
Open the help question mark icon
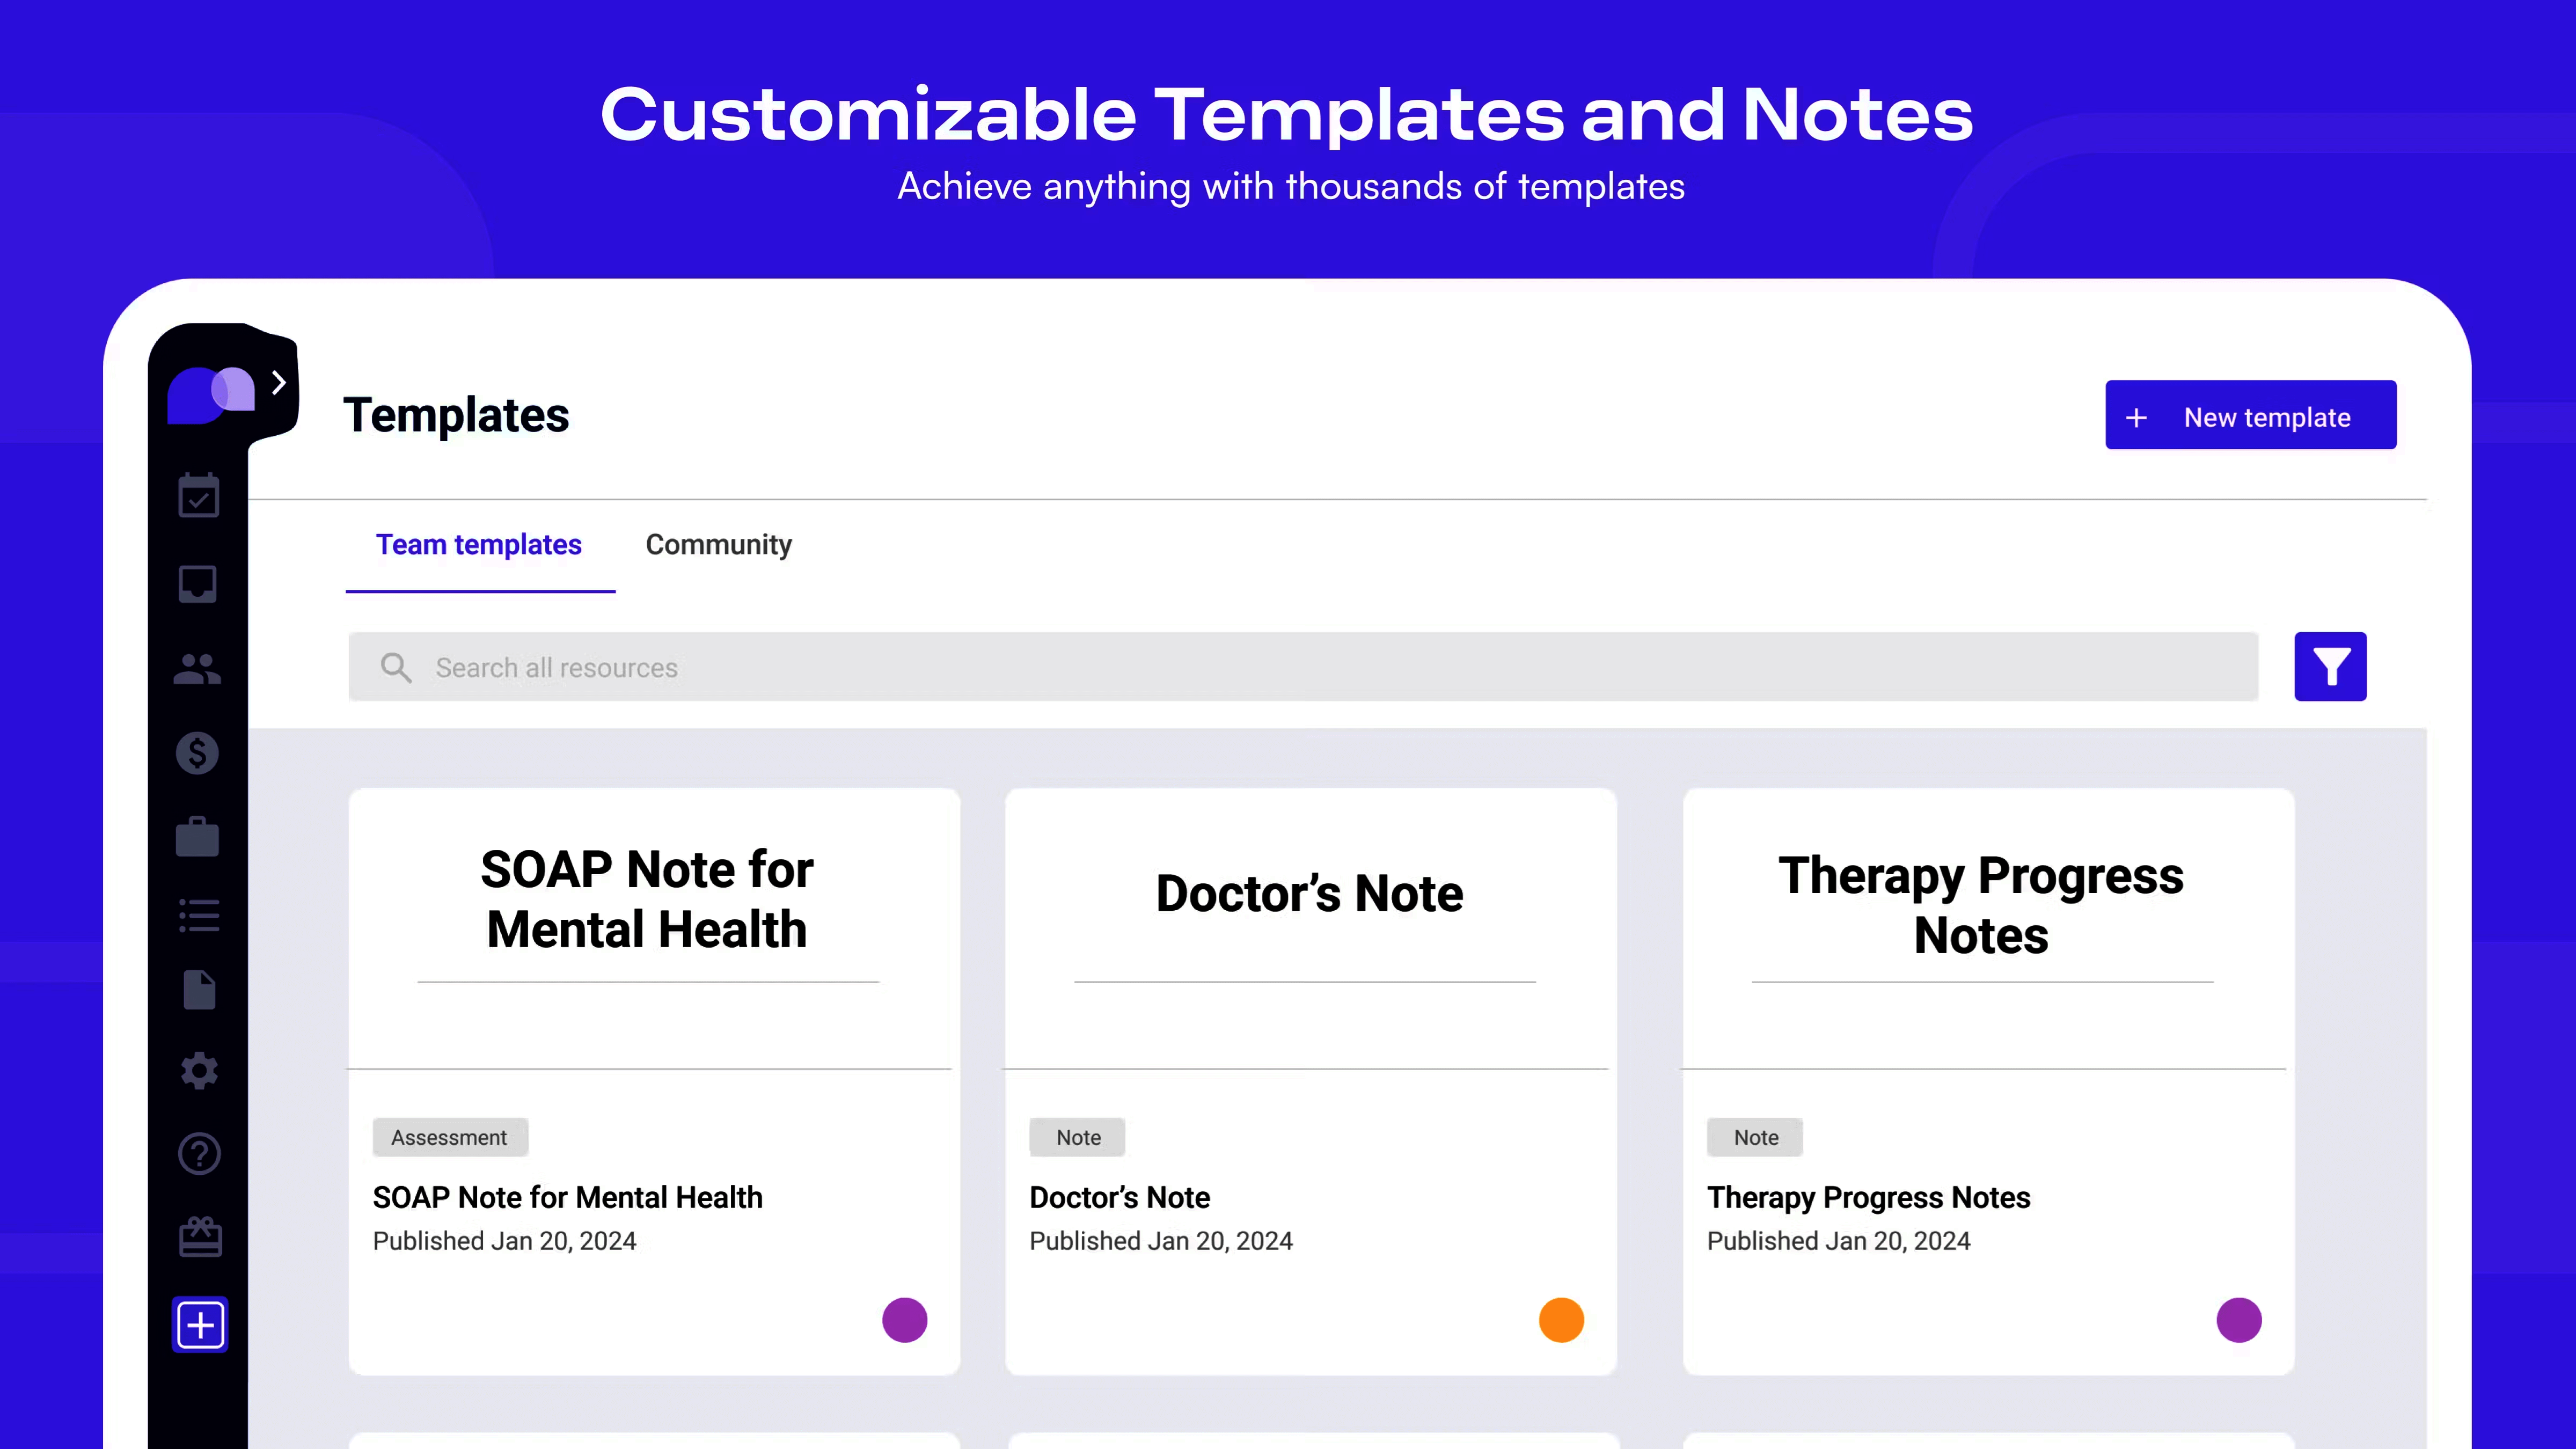pyautogui.click(x=199, y=1154)
